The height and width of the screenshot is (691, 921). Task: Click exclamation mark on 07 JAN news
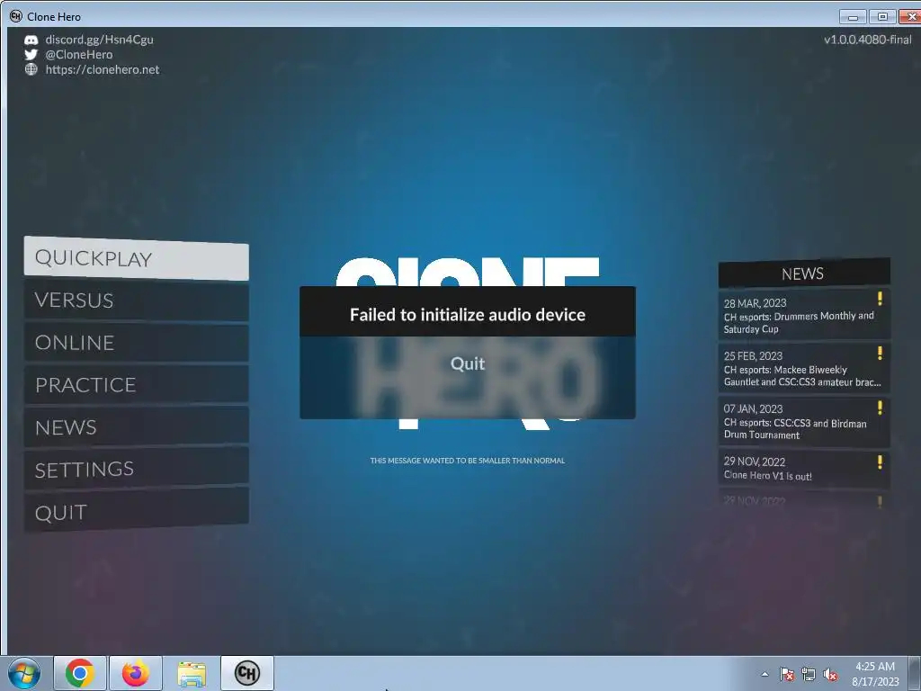point(880,408)
